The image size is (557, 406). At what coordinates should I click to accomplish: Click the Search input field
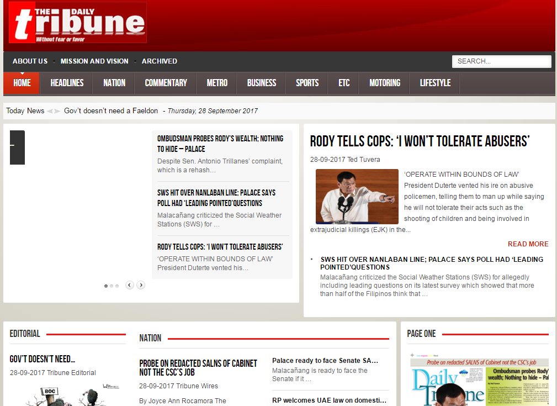(502, 61)
